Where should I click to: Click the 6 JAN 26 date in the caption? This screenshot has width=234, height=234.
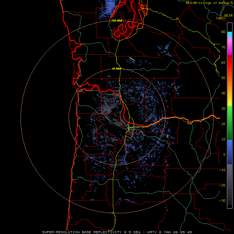[169, 232]
